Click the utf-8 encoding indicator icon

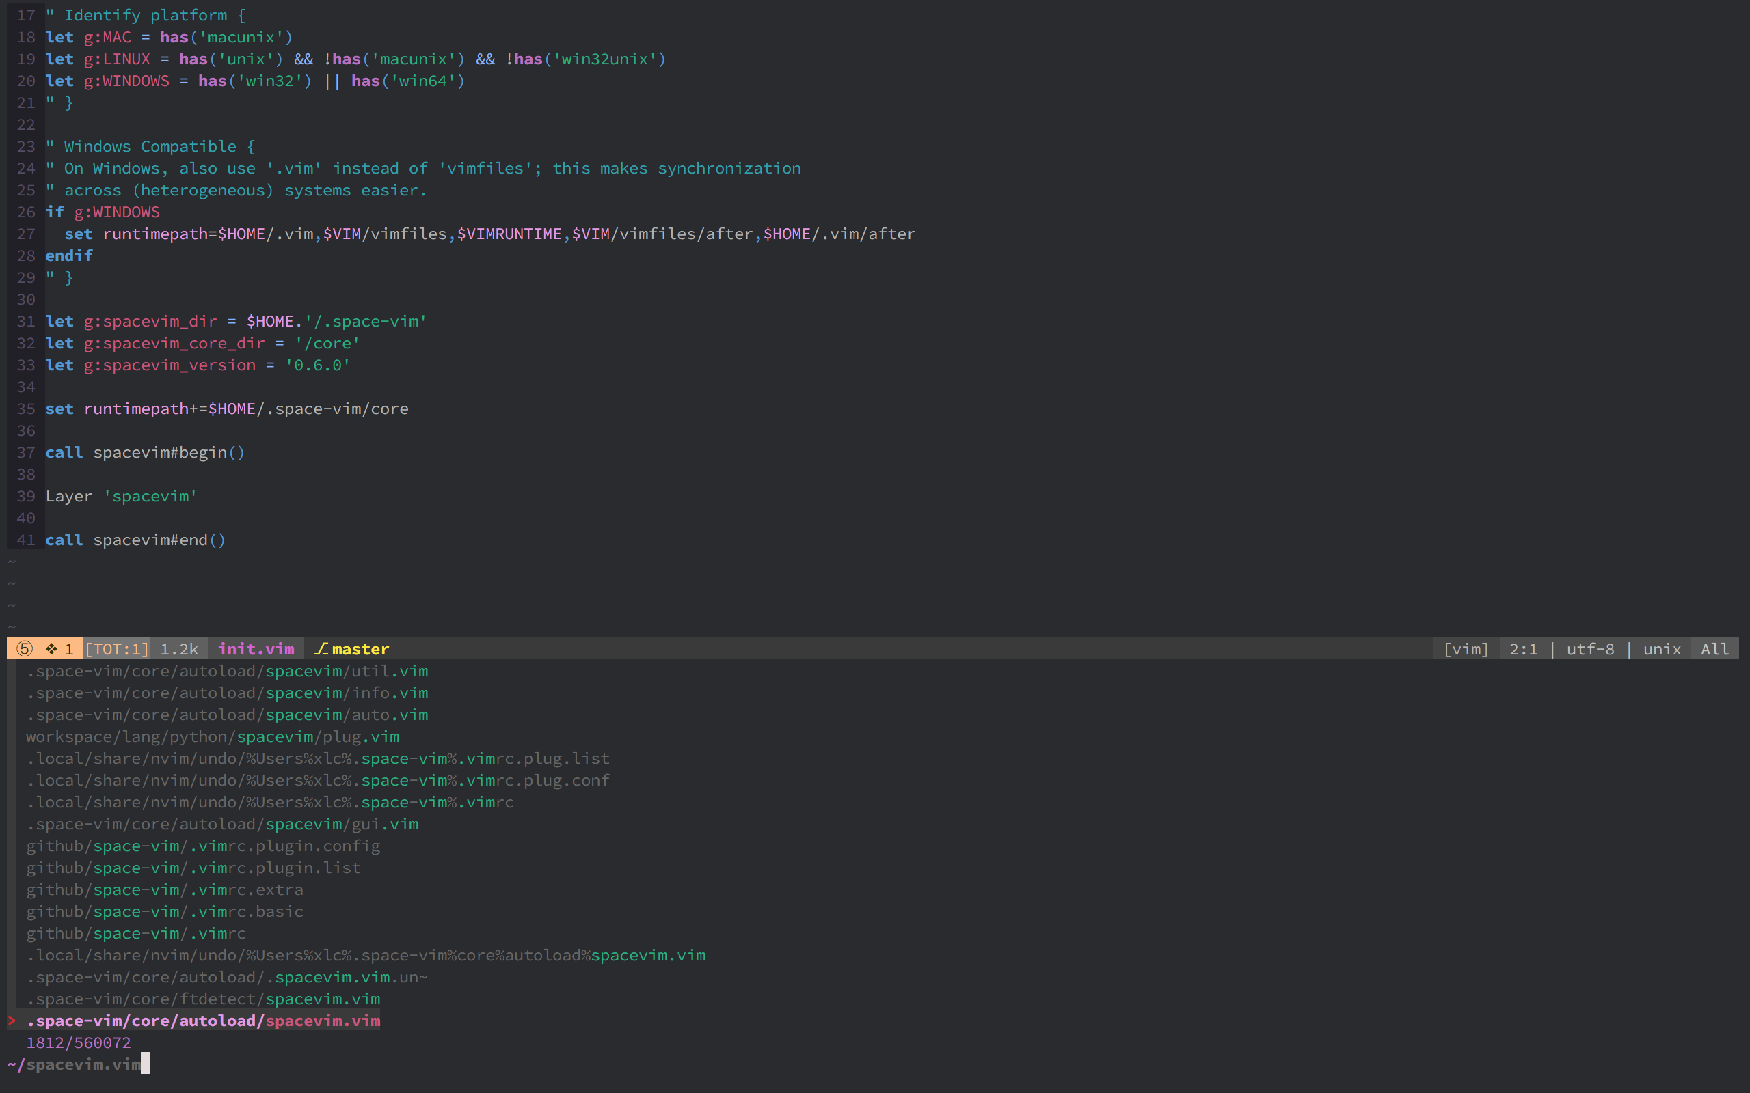click(1590, 647)
